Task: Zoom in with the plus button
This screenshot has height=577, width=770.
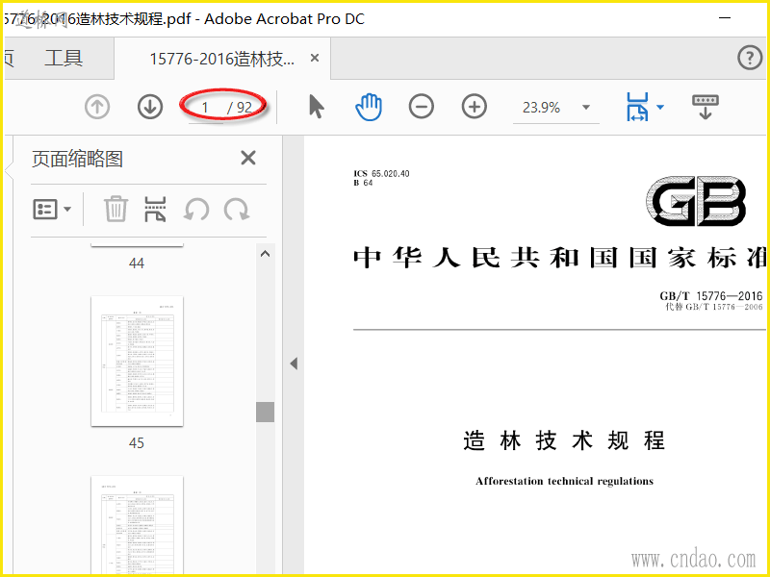Action: pos(475,107)
